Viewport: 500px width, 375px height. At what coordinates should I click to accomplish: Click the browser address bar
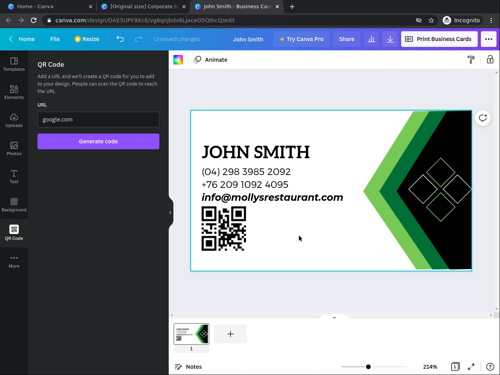coord(230,20)
